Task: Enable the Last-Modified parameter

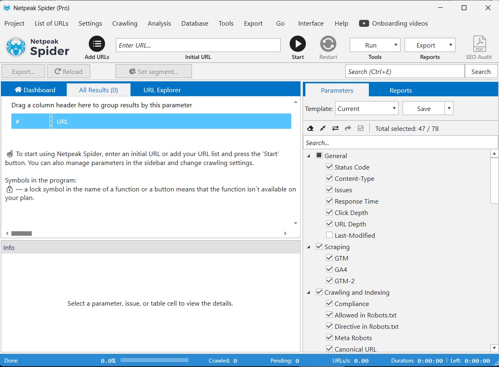Action: click(330, 235)
